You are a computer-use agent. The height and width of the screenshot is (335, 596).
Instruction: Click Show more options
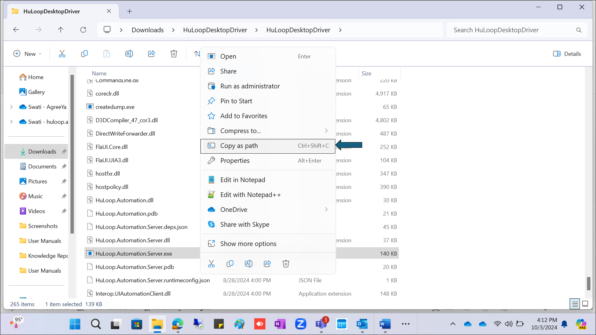pos(248,244)
